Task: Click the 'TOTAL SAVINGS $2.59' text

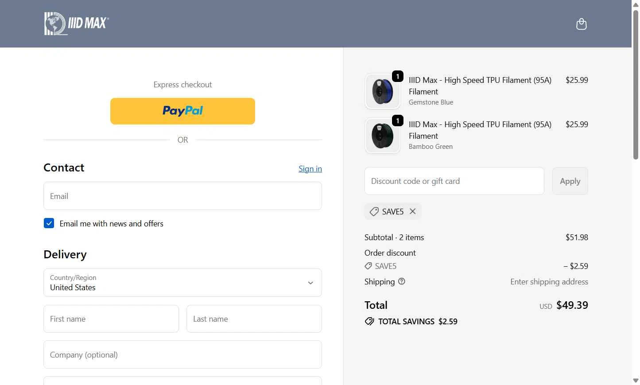Action: point(418,322)
